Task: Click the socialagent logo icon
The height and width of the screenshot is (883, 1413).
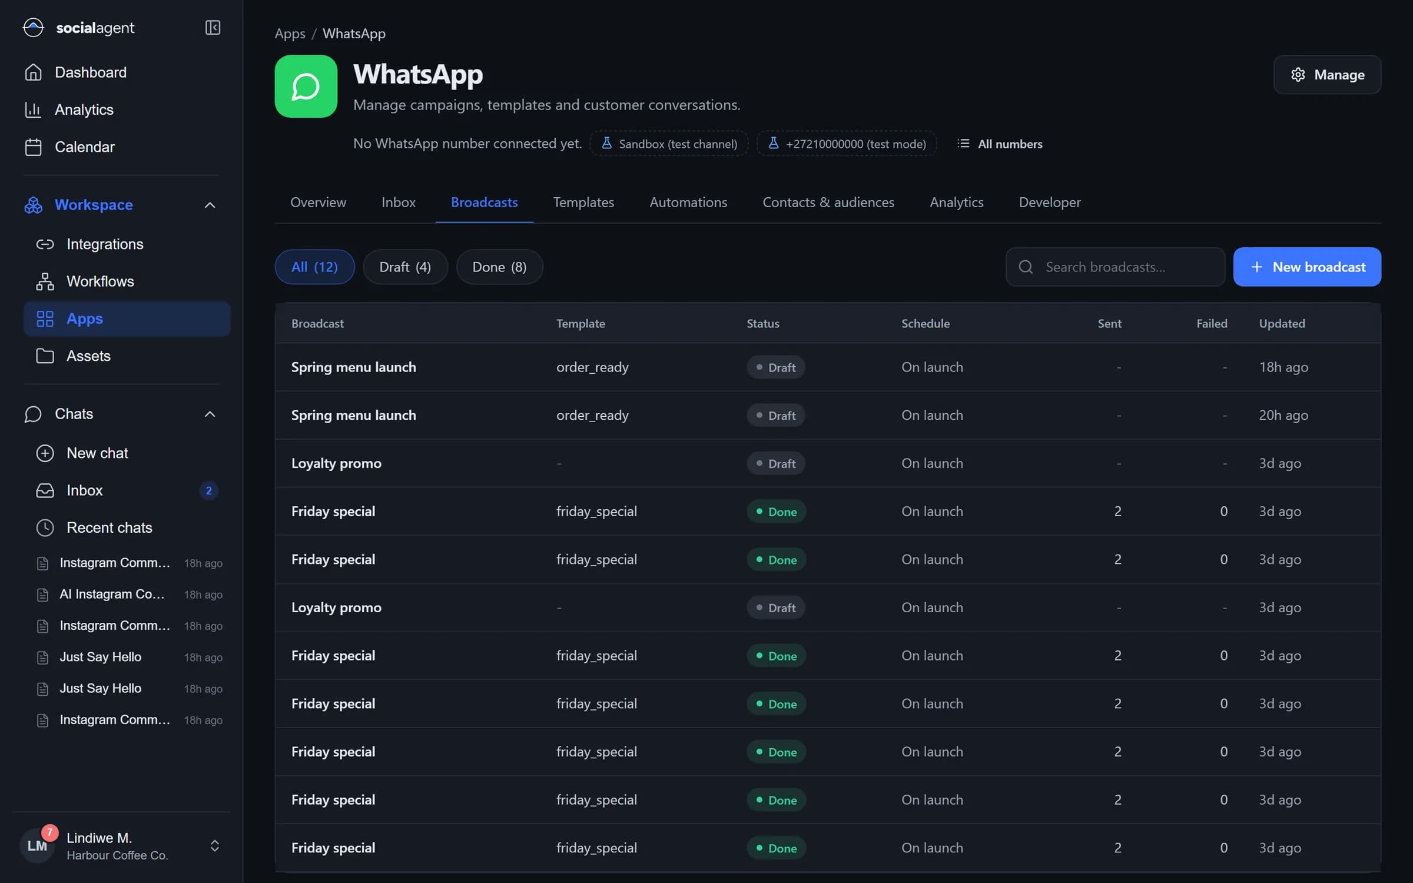Action: [x=33, y=28]
